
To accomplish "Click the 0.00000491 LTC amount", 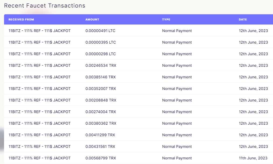I will point(100,31).
